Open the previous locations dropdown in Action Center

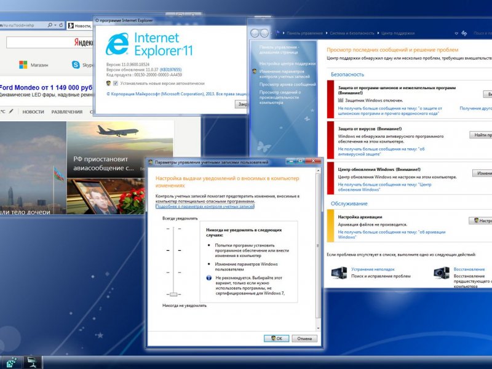(456, 33)
